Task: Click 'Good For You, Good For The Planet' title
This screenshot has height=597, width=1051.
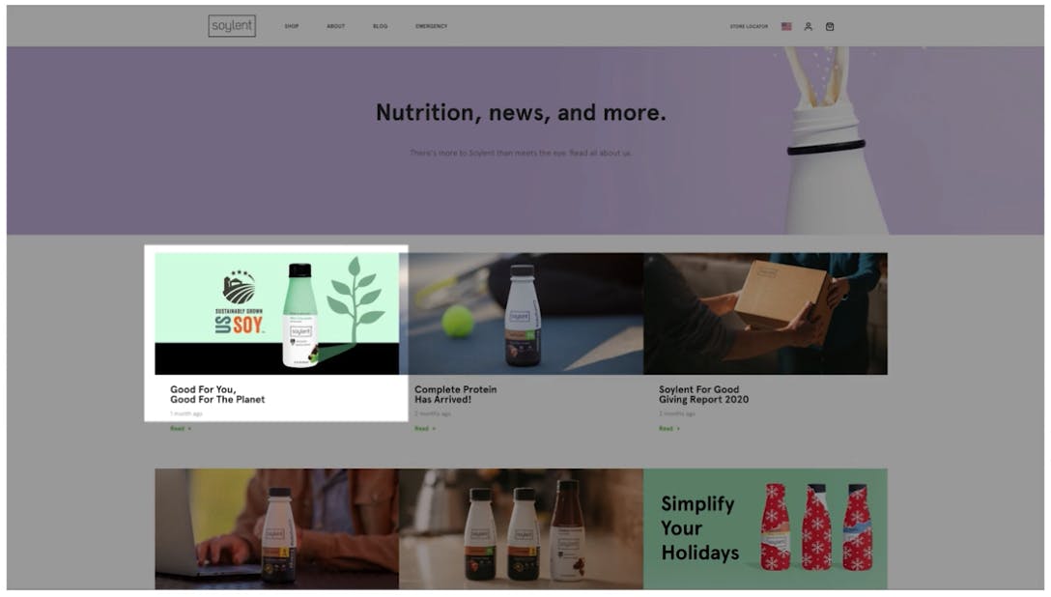Action: (217, 394)
